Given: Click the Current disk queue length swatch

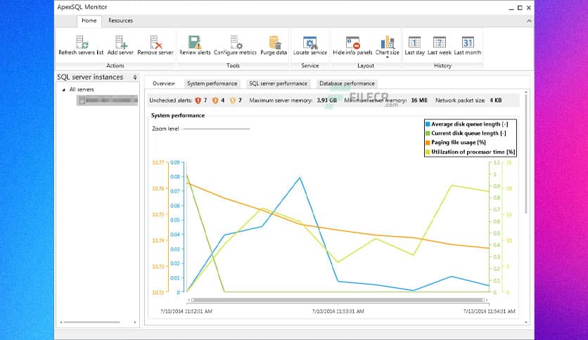Looking at the screenshot, I should (428, 133).
